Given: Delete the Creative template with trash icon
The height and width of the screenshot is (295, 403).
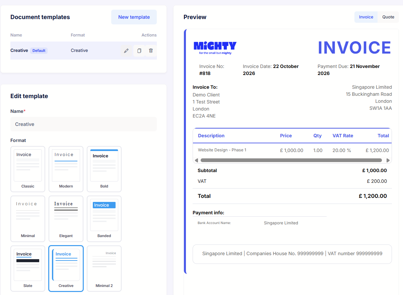Looking at the screenshot, I should point(151,51).
